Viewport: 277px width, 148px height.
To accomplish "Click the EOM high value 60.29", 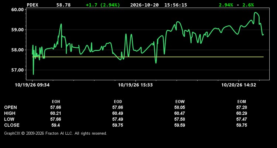I will pos(242,113).
